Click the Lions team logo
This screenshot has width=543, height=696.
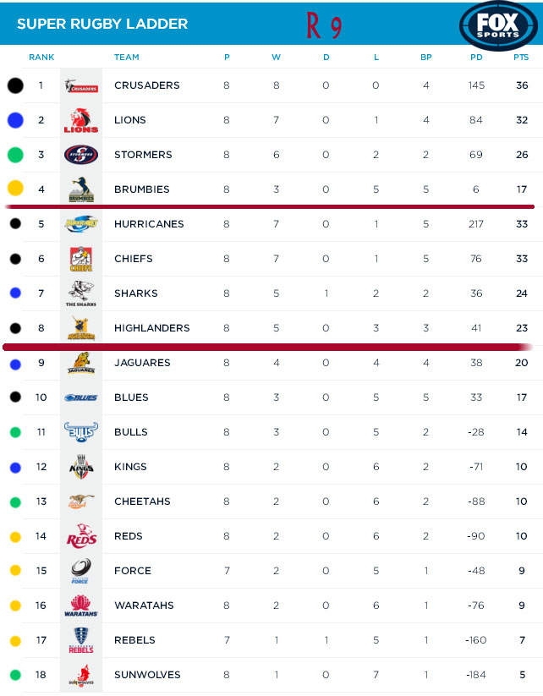click(x=81, y=120)
